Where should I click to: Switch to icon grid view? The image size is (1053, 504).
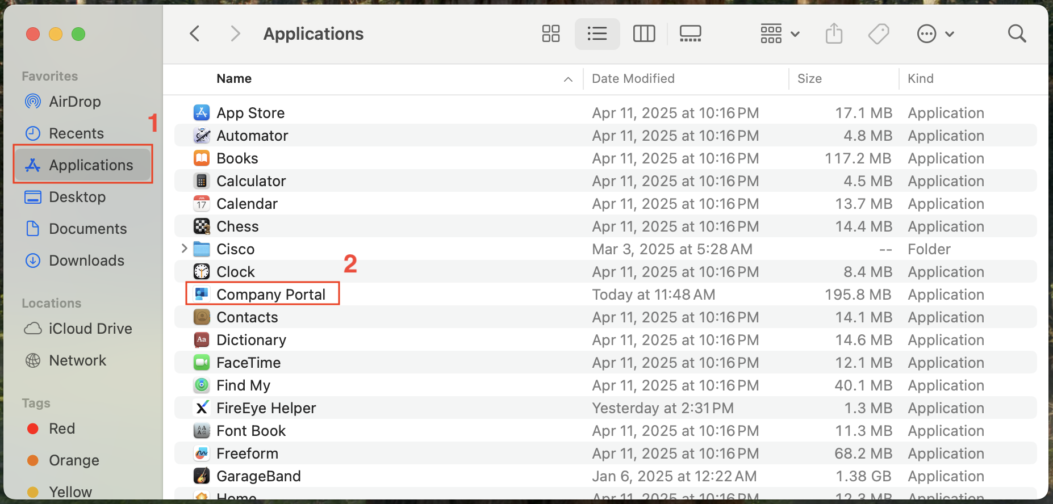(551, 33)
